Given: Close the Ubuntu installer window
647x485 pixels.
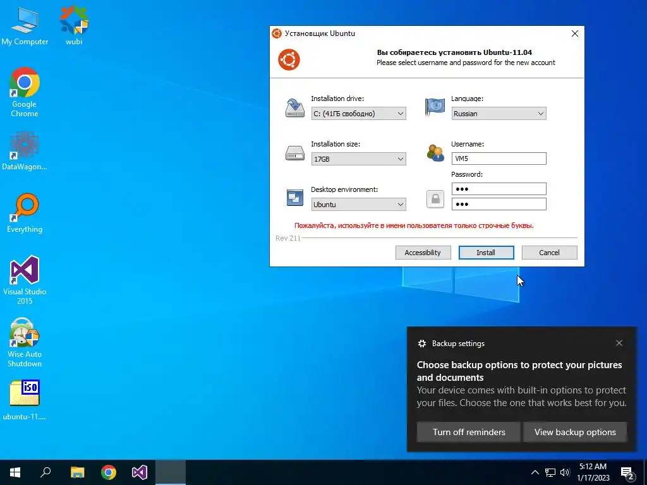Looking at the screenshot, I should [575, 33].
